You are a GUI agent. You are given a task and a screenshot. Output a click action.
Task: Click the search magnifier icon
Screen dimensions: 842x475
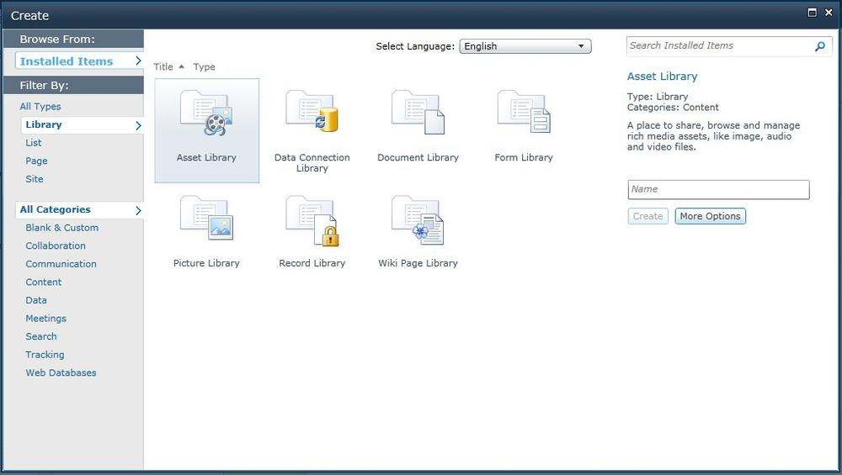(819, 46)
